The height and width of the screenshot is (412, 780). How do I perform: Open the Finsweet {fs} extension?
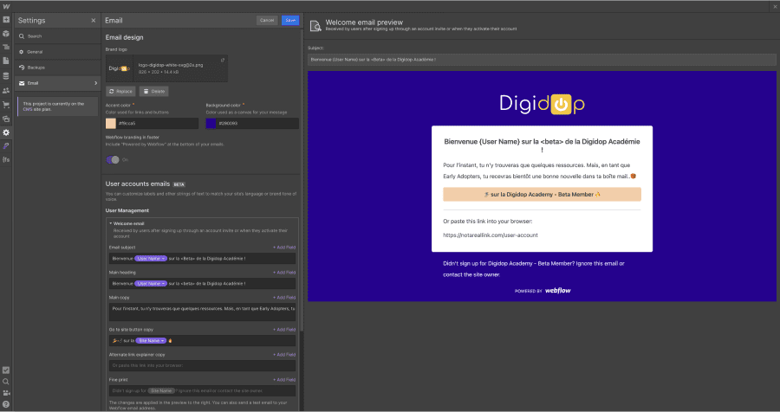pos(6,159)
